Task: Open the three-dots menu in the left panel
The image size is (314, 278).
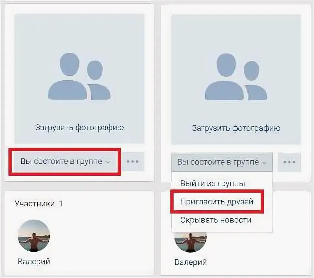Action: click(x=133, y=161)
